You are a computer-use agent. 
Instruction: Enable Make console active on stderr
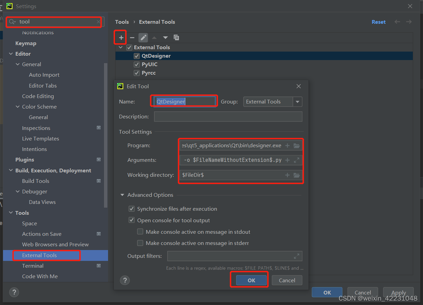pos(140,243)
